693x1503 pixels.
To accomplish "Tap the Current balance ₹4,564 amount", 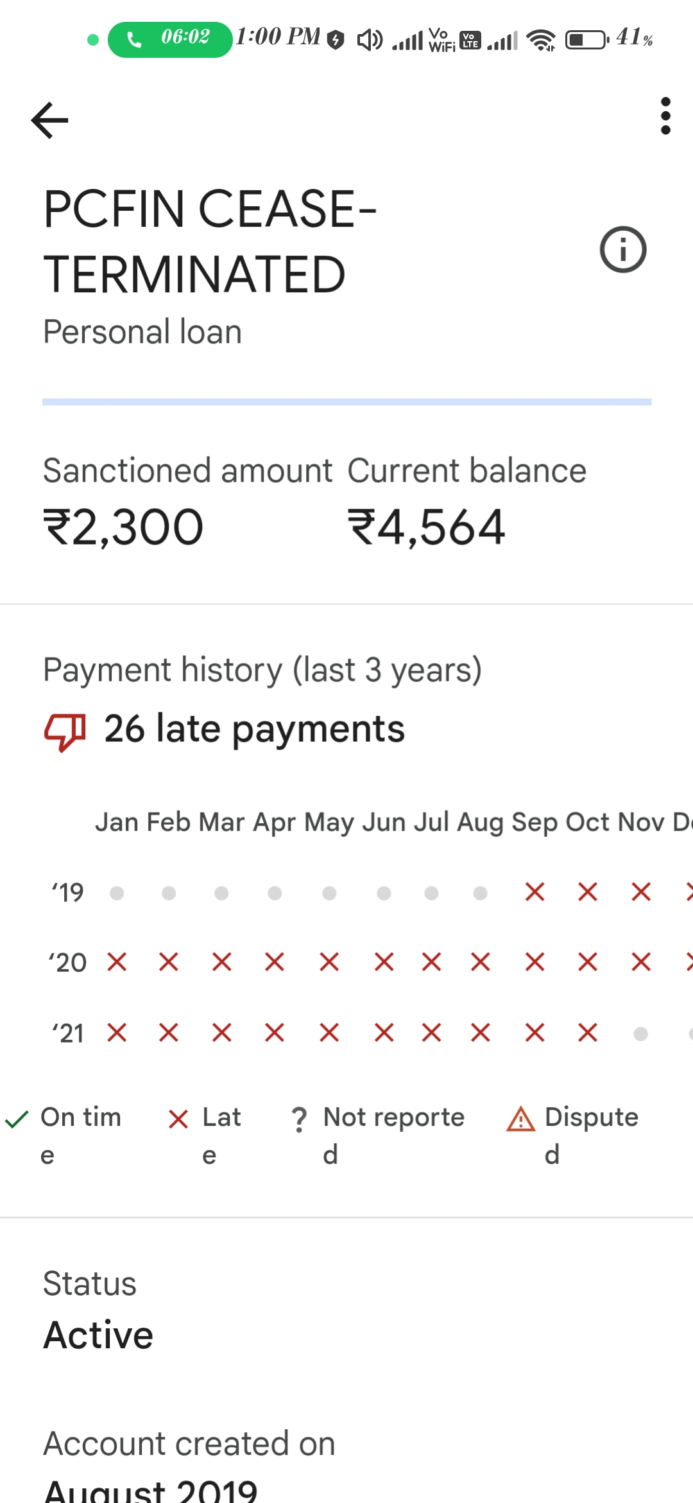I will [426, 527].
